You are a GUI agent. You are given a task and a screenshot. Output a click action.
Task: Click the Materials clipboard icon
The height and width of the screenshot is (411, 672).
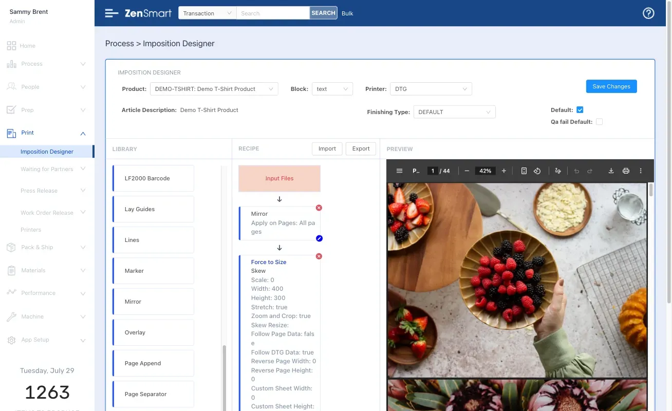tap(11, 270)
